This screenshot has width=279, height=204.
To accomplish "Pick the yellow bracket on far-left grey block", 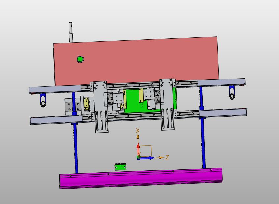I will 87,104.
